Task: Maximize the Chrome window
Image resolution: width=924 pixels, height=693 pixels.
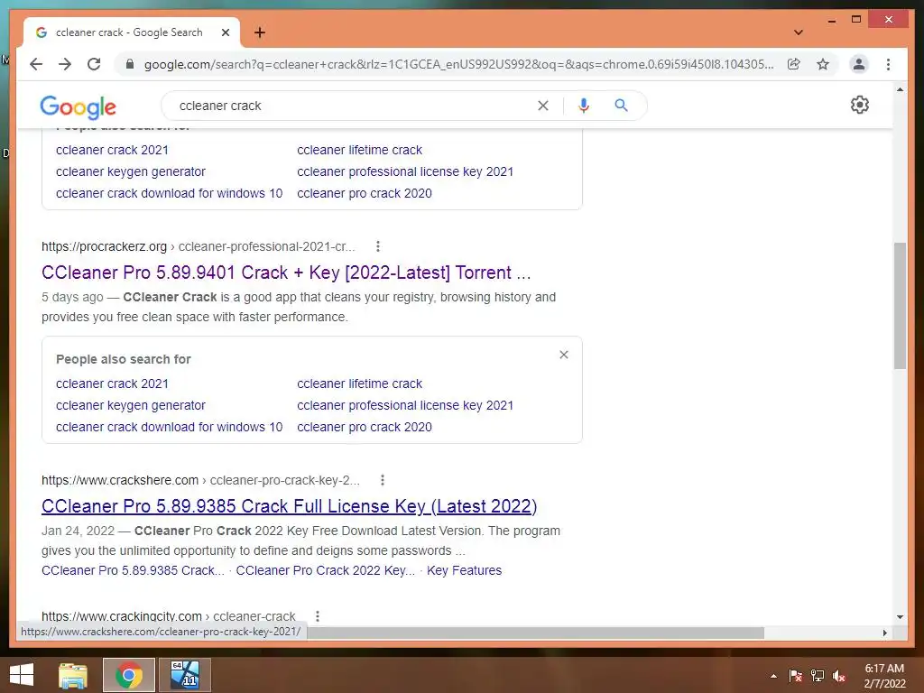Action: (x=857, y=20)
